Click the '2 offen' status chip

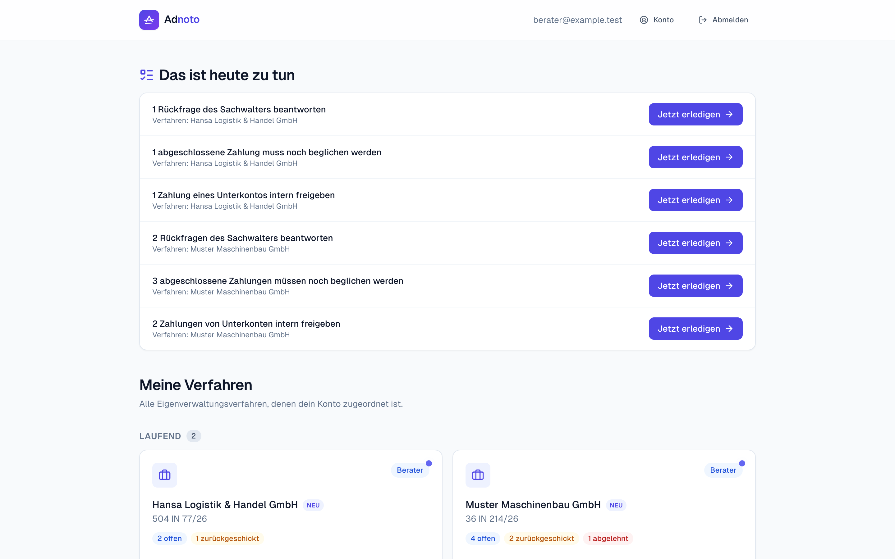169,539
